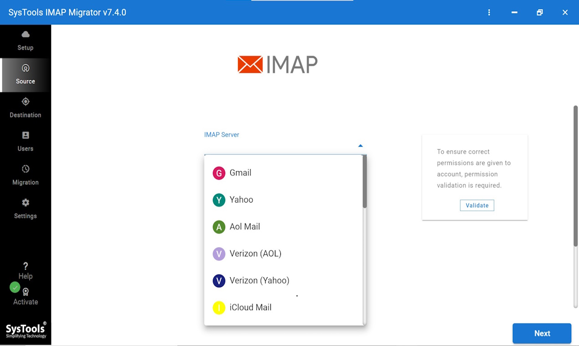The image size is (579, 346).
Task: Collapse the IMAP Server dropdown arrow
Action: click(x=360, y=145)
